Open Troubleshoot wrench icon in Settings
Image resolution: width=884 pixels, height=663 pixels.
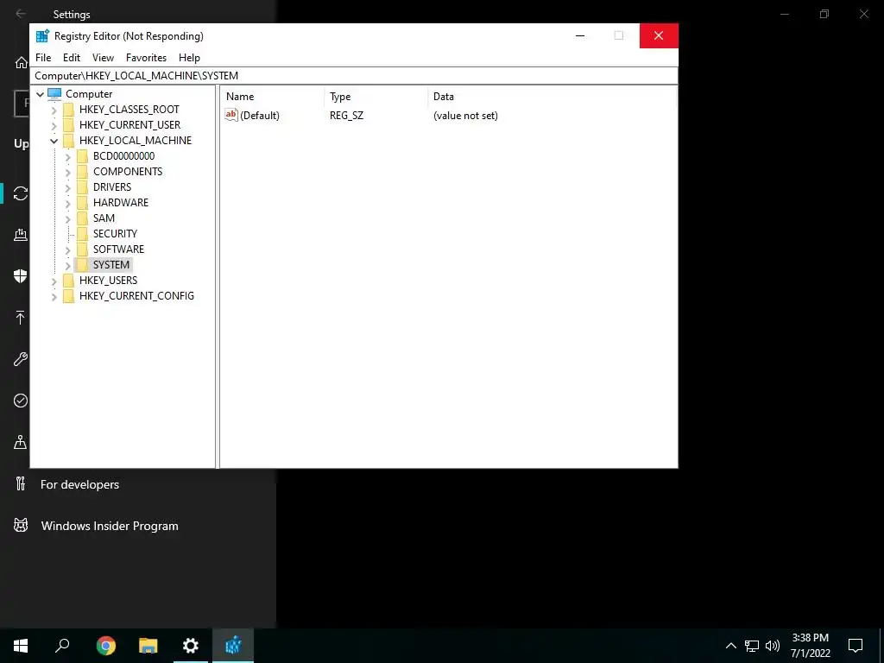[21, 359]
